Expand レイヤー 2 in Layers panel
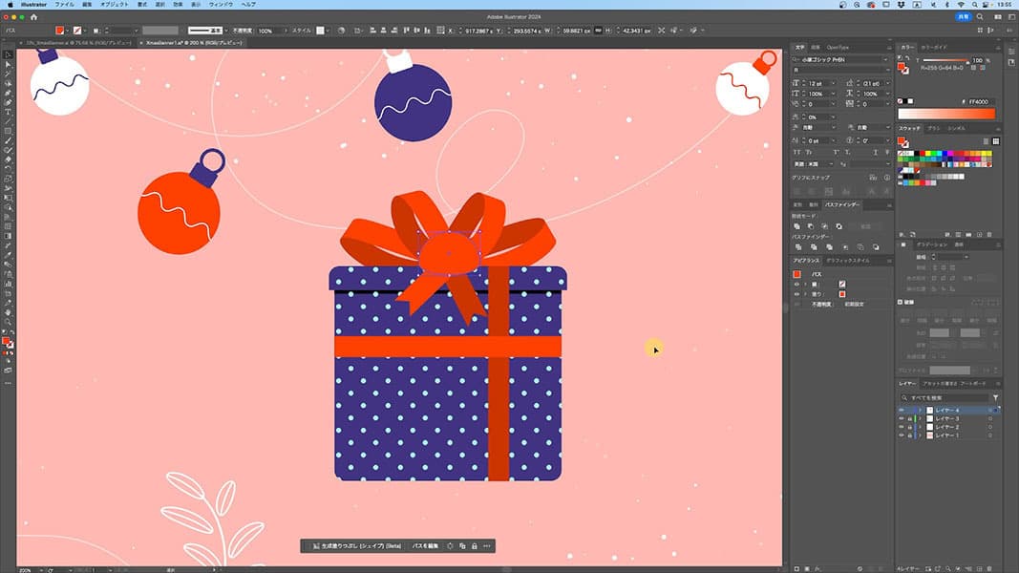This screenshot has height=573, width=1019. (920, 427)
